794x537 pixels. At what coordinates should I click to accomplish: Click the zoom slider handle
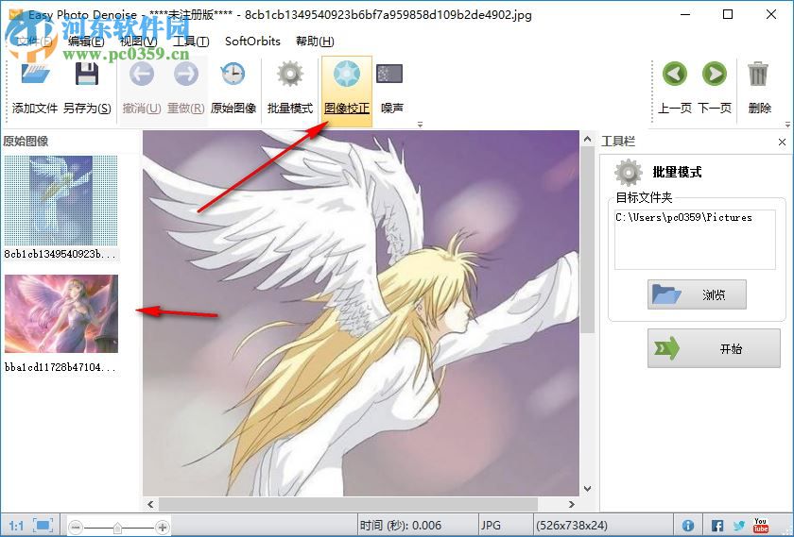click(x=117, y=528)
